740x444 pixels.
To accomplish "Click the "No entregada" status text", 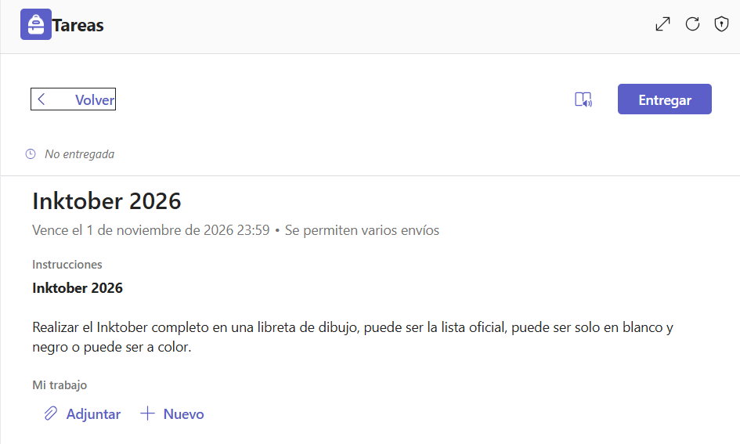I will point(80,154).
